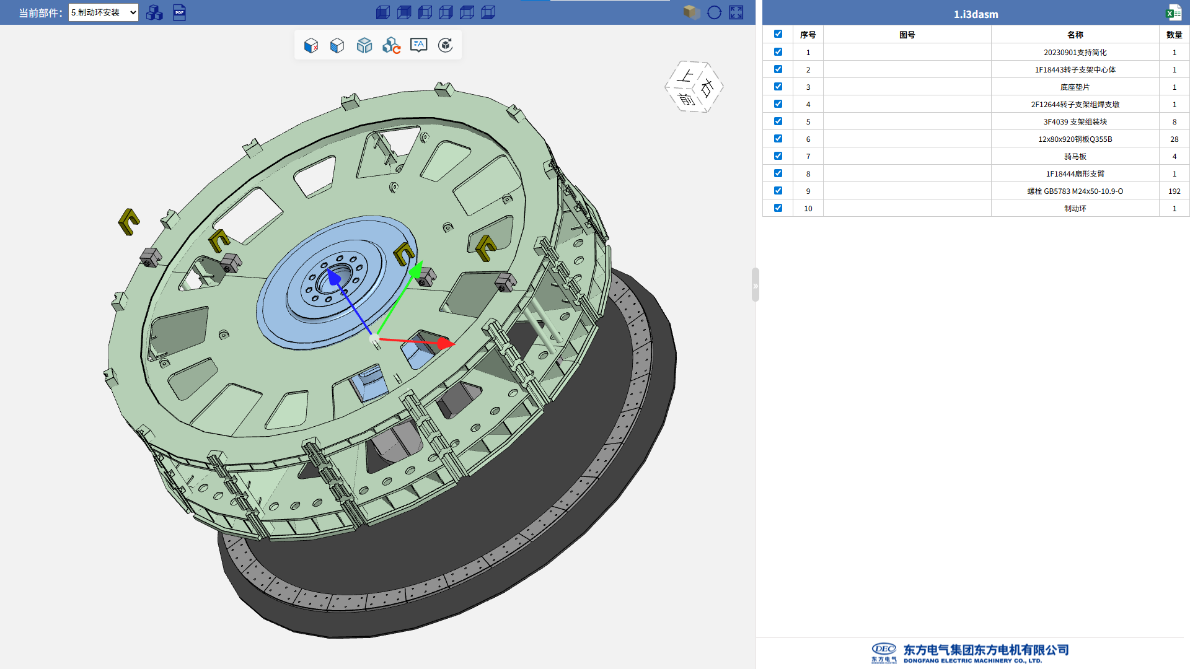Viewport: 1190px width, 669px height.
Task: Uncheck row 5 3F4039 支架组装块 checkbox
Action: coord(778,121)
